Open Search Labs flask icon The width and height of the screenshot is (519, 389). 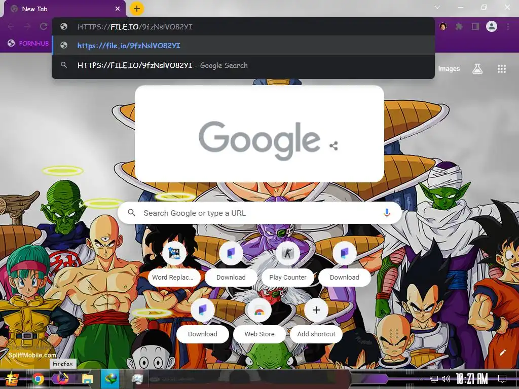click(477, 69)
